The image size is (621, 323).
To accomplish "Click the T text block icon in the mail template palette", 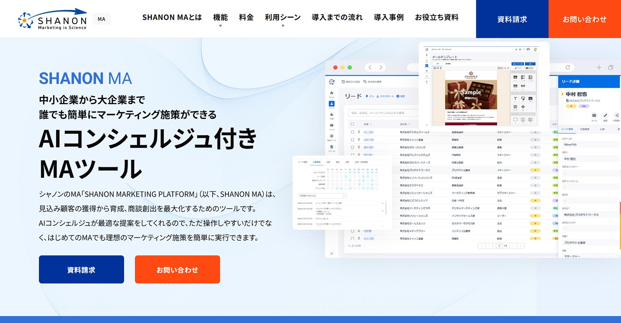I will 515,99.
